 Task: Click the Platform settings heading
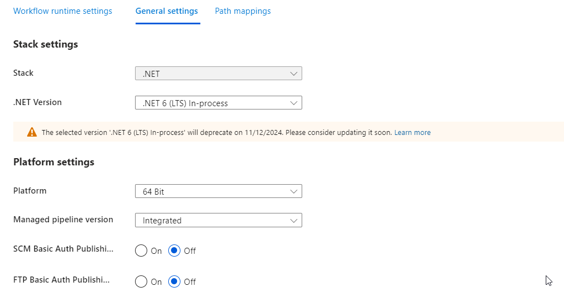click(54, 162)
